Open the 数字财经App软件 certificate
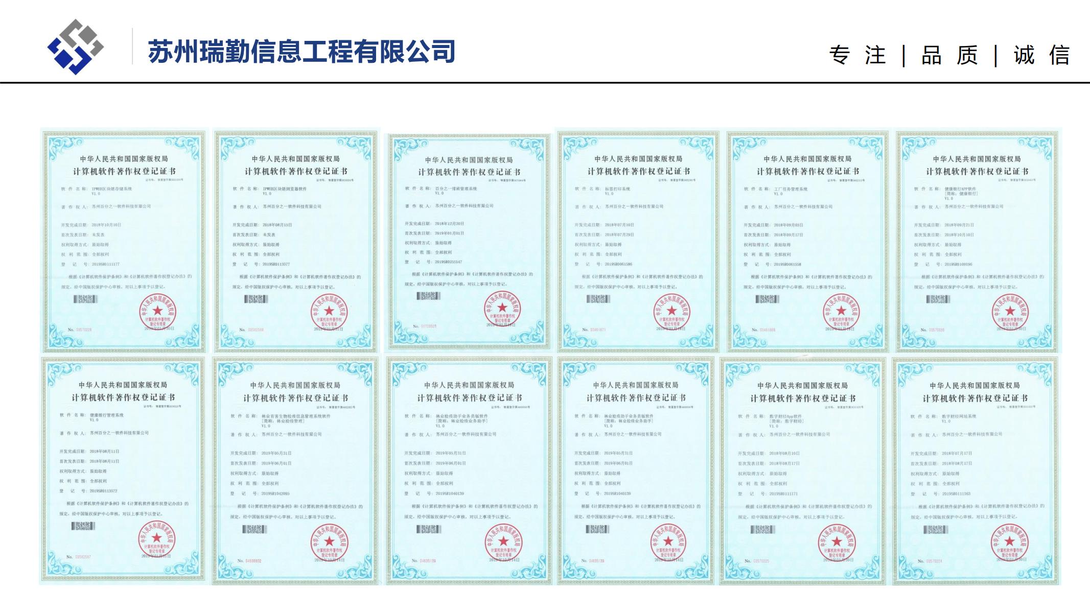Viewport: 1090px width, 613px height. [x=803, y=470]
